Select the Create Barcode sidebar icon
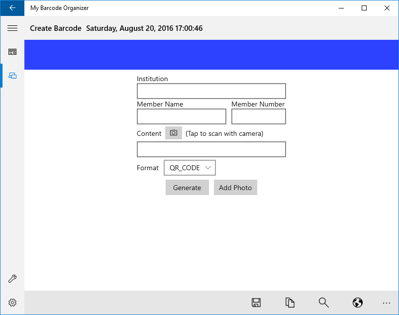 12,76
